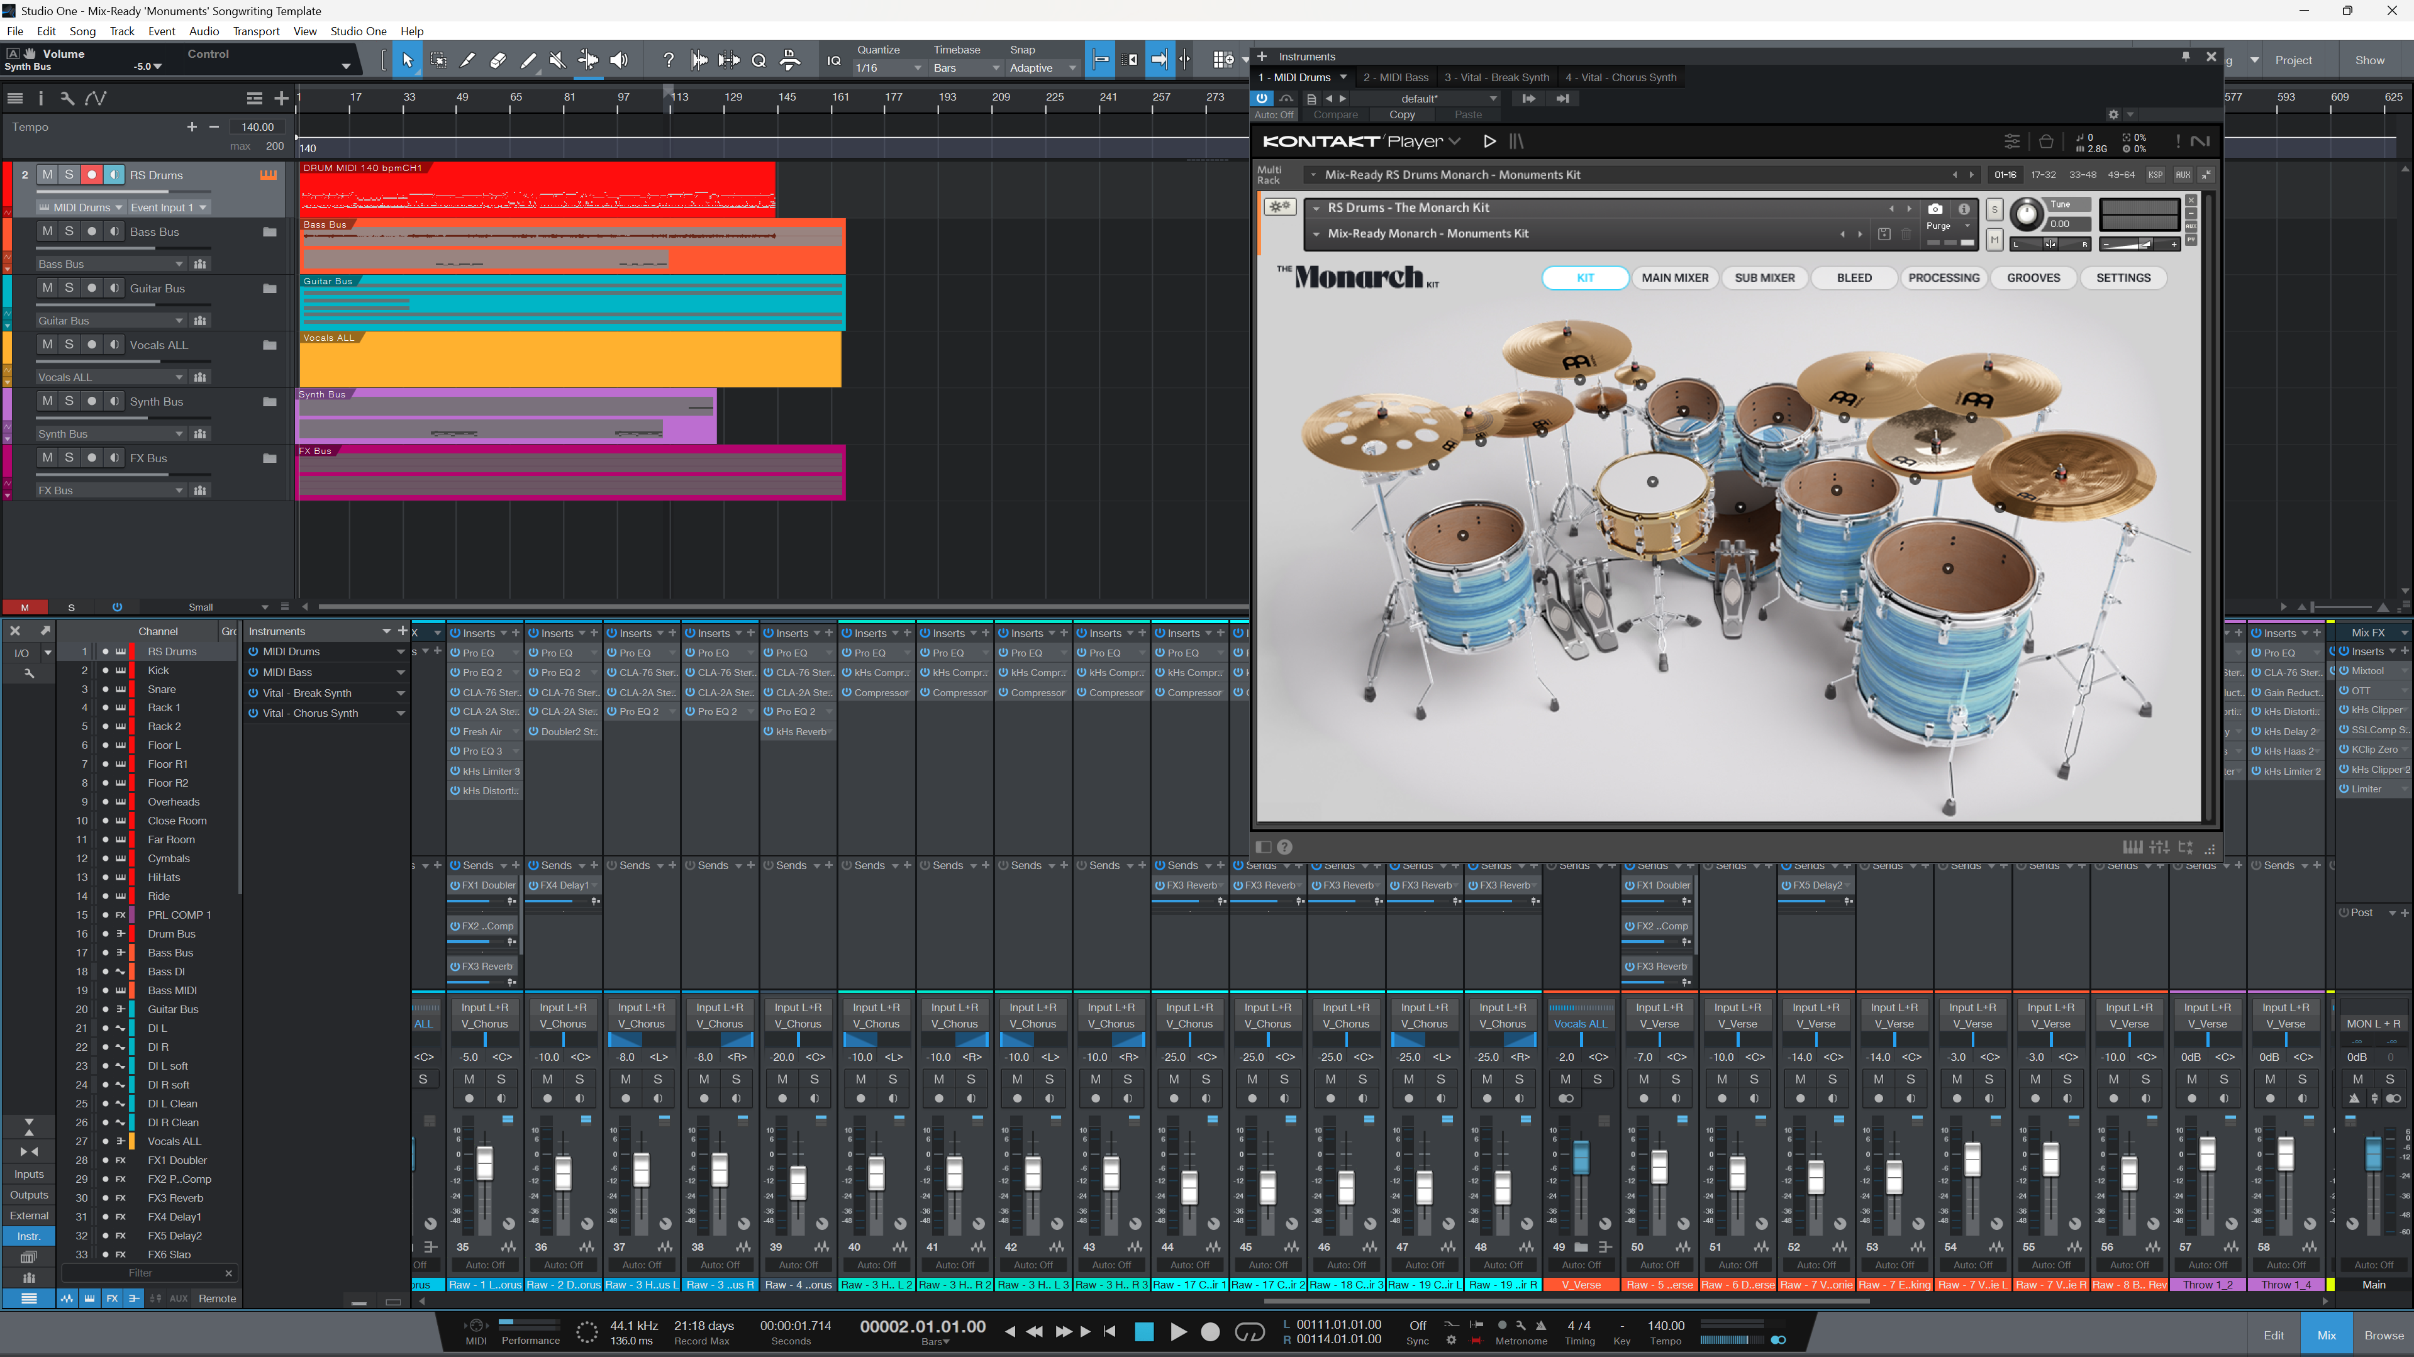Click the tempo value 140.00 field
The width and height of the screenshot is (2414, 1357).
pyautogui.click(x=258, y=126)
